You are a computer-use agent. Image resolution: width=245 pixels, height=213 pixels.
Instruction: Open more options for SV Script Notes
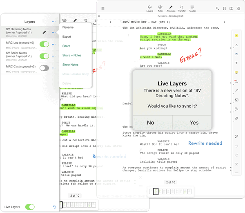[x=53, y=56]
